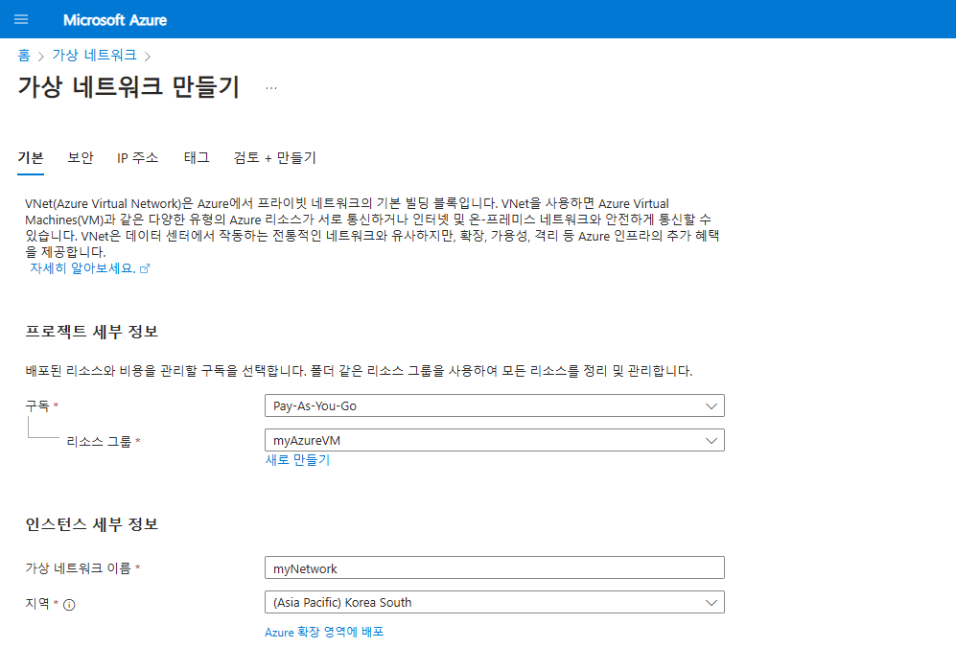Focus the 가상 네트워크 이름 input field
Screen dimensions: 956x671
(495, 568)
